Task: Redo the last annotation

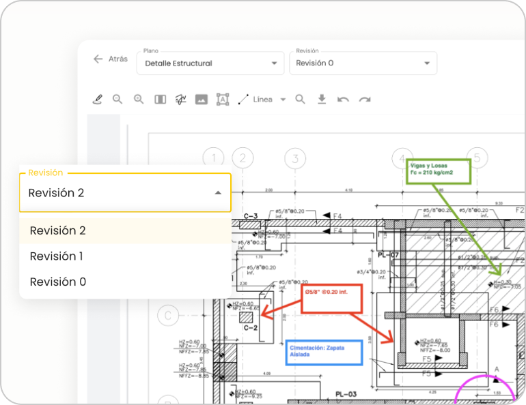Action: (x=365, y=100)
